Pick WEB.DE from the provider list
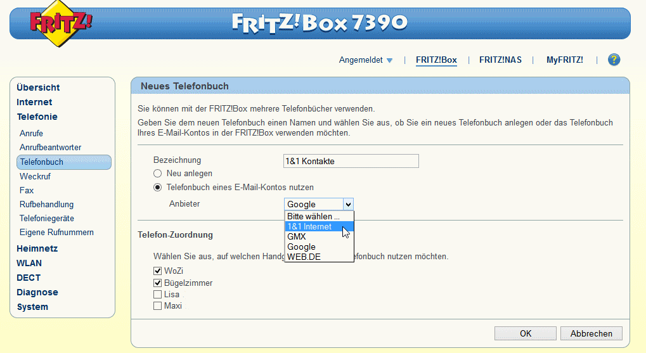 pyautogui.click(x=304, y=257)
